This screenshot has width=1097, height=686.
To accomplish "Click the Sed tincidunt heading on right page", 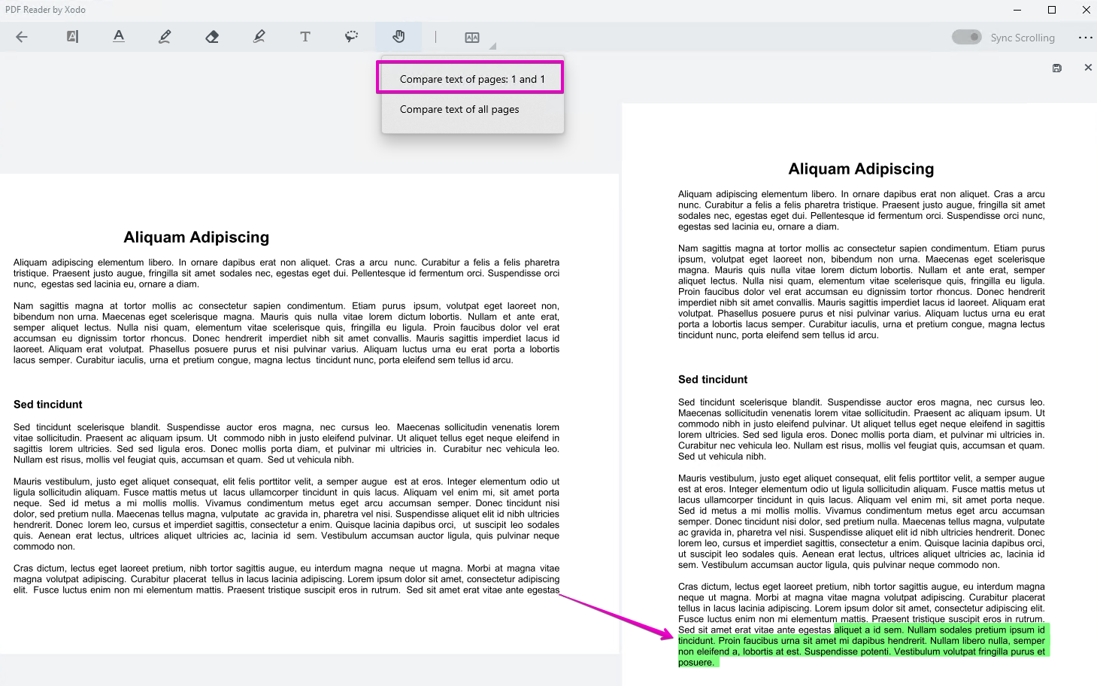I will (712, 379).
